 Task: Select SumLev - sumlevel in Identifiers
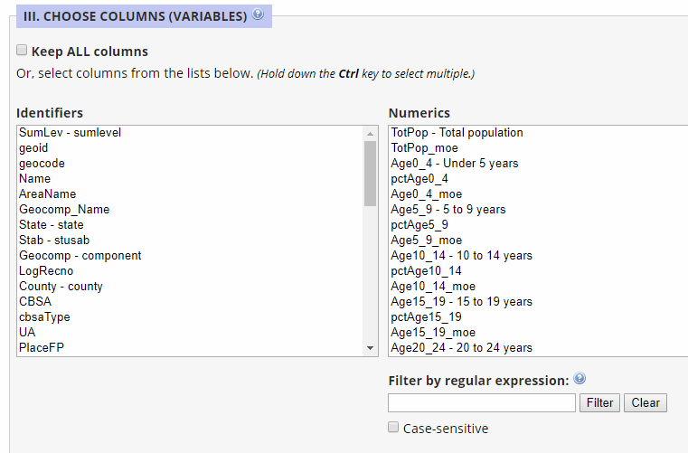coord(71,133)
